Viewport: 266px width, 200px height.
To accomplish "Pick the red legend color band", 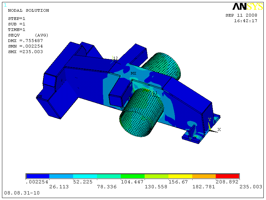I will click(227, 176).
